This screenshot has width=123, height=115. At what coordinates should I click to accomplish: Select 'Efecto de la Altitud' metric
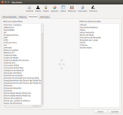click(22, 98)
